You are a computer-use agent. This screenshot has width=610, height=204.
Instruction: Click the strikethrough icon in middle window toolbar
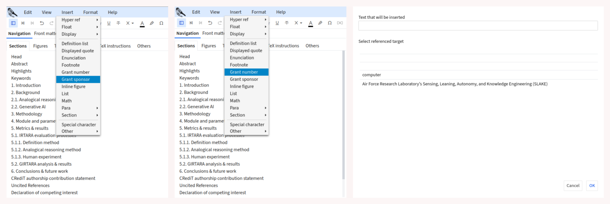coord(287,23)
